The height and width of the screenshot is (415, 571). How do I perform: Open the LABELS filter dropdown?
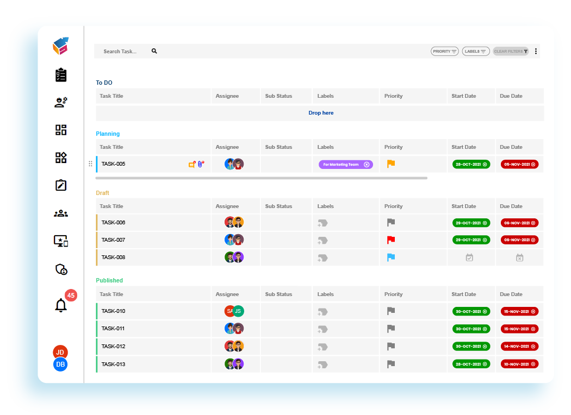coord(476,51)
